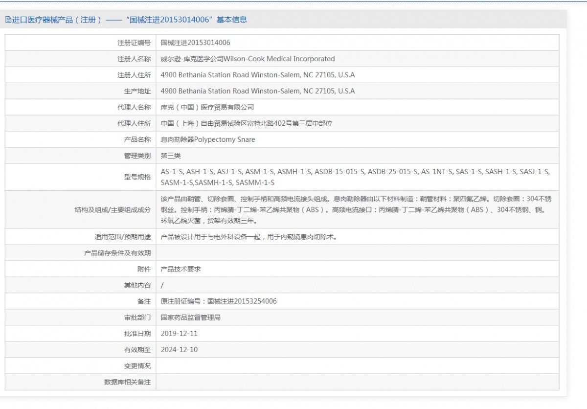Click approving department 国家药品监督管理局
Screen dimensions: 587x409
point(190,318)
